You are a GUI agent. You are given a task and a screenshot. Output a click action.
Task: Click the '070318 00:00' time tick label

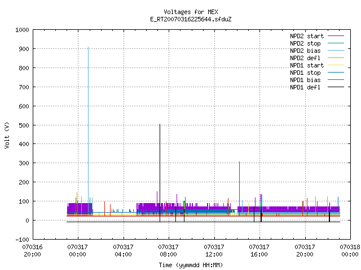click(350, 251)
